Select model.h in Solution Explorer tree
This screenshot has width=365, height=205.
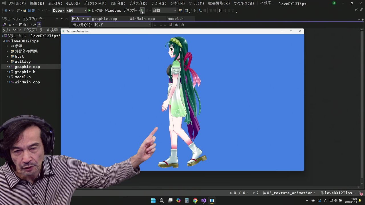coord(23,77)
